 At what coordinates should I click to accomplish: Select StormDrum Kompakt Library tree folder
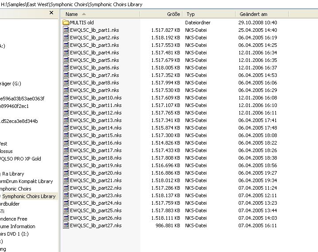[27, 181]
